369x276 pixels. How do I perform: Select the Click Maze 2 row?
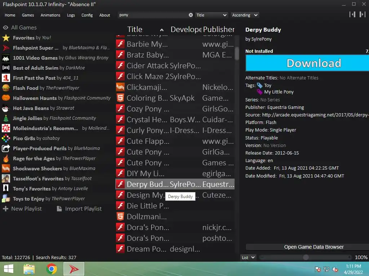tap(175, 77)
